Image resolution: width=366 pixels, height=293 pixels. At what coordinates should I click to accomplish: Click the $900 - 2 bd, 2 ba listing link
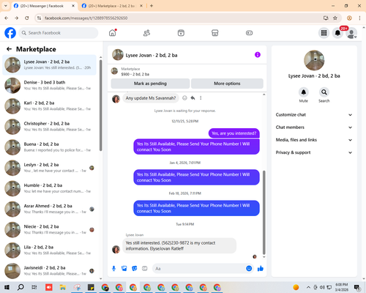(135, 74)
